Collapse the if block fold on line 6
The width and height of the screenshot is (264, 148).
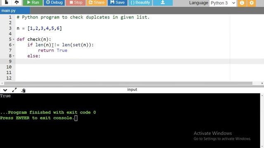tap(14, 45)
